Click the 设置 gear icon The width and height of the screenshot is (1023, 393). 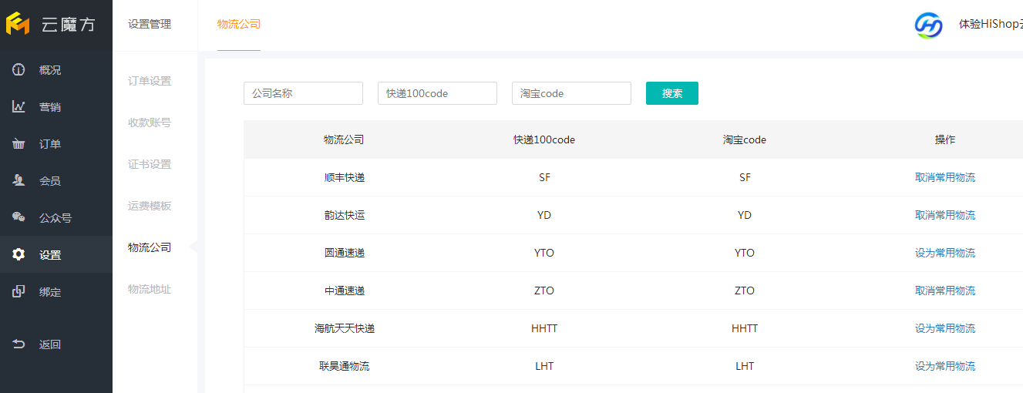point(19,255)
